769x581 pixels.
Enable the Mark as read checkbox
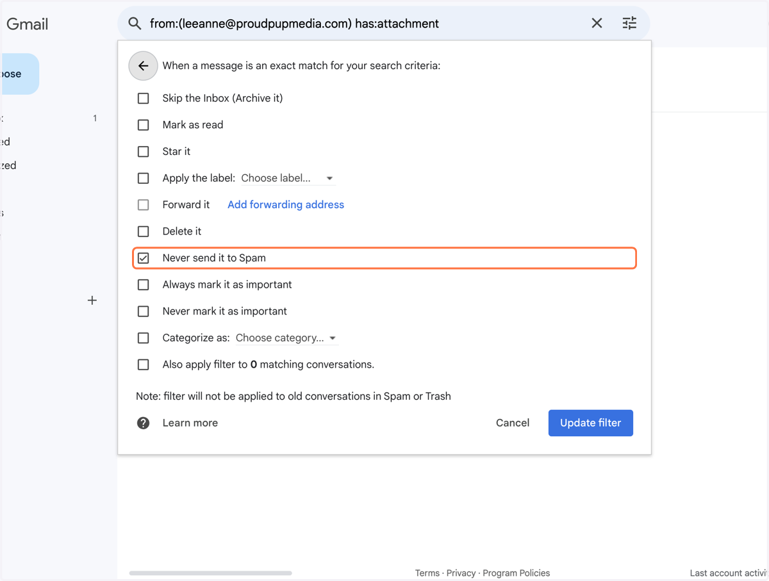click(x=144, y=125)
